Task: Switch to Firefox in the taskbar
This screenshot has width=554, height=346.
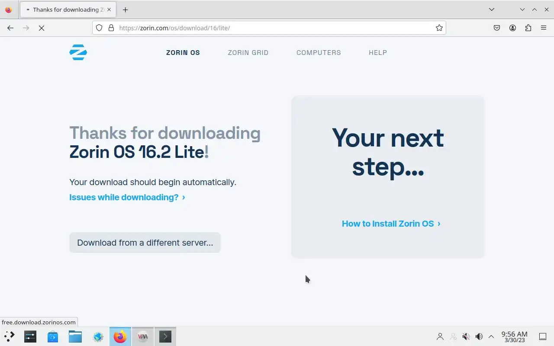Action: point(120,336)
